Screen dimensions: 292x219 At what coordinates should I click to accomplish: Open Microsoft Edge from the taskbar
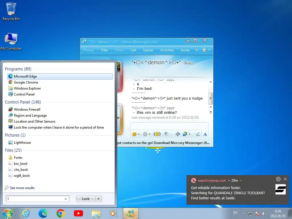click(43, 213)
